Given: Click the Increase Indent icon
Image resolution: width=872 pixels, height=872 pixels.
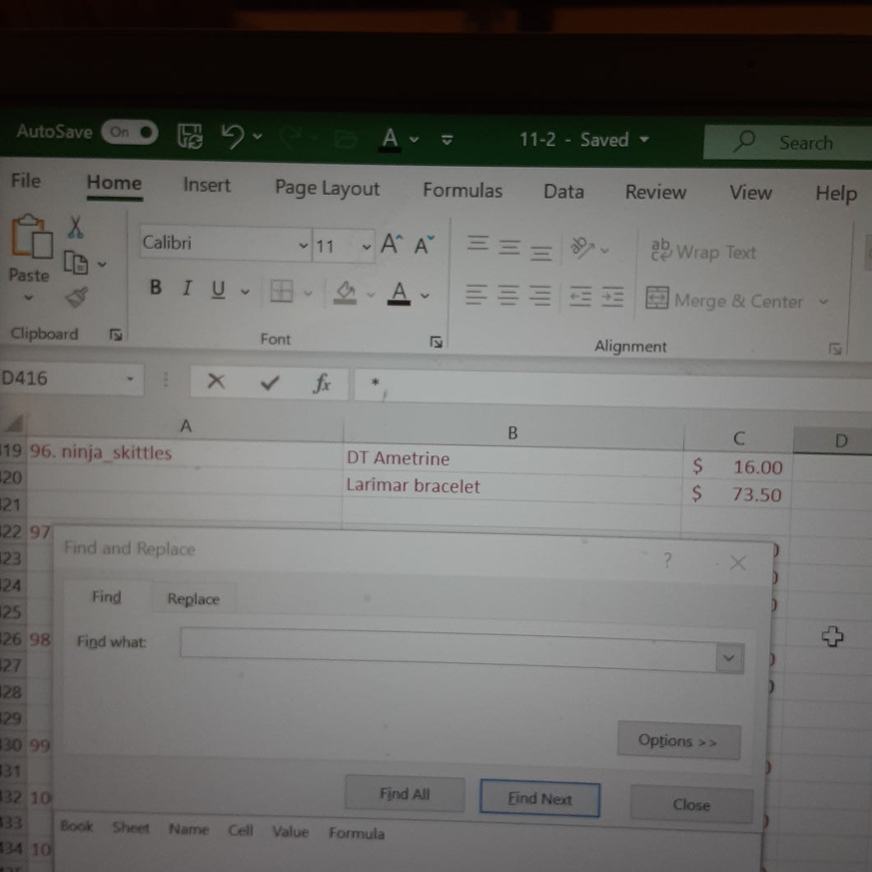Looking at the screenshot, I should click(x=612, y=298).
